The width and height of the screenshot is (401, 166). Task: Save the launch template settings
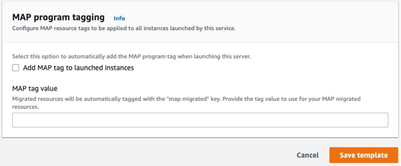(x=363, y=155)
